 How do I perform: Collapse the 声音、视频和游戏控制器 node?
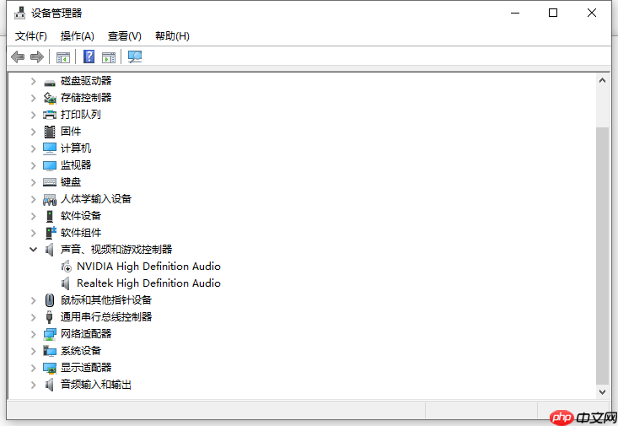click(34, 250)
